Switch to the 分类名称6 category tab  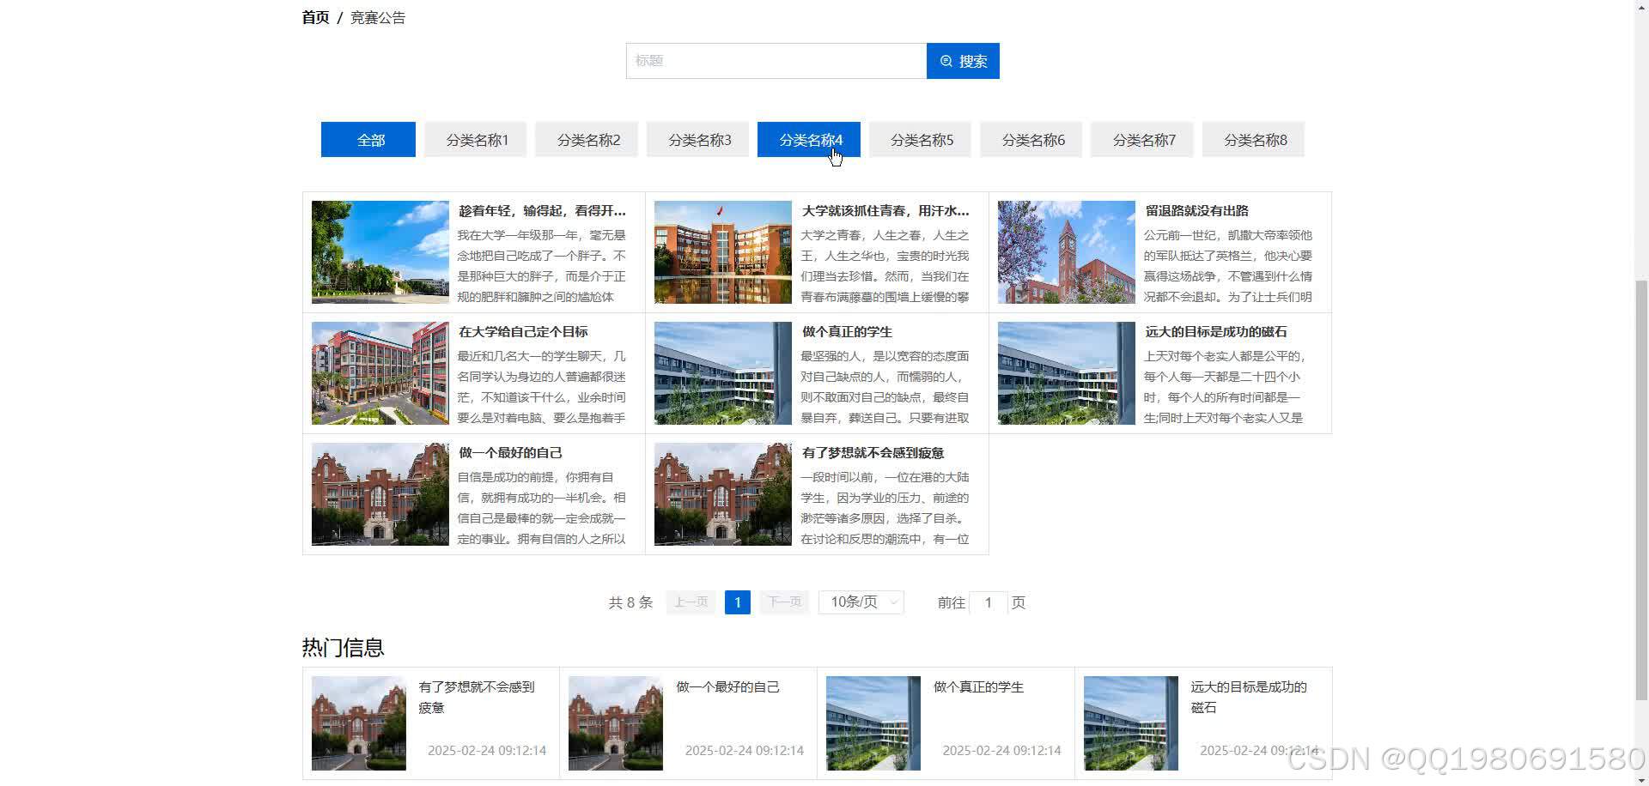(1031, 139)
